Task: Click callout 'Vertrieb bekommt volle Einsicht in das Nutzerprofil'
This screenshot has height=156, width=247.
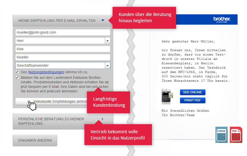Action: click(x=118, y=134)
